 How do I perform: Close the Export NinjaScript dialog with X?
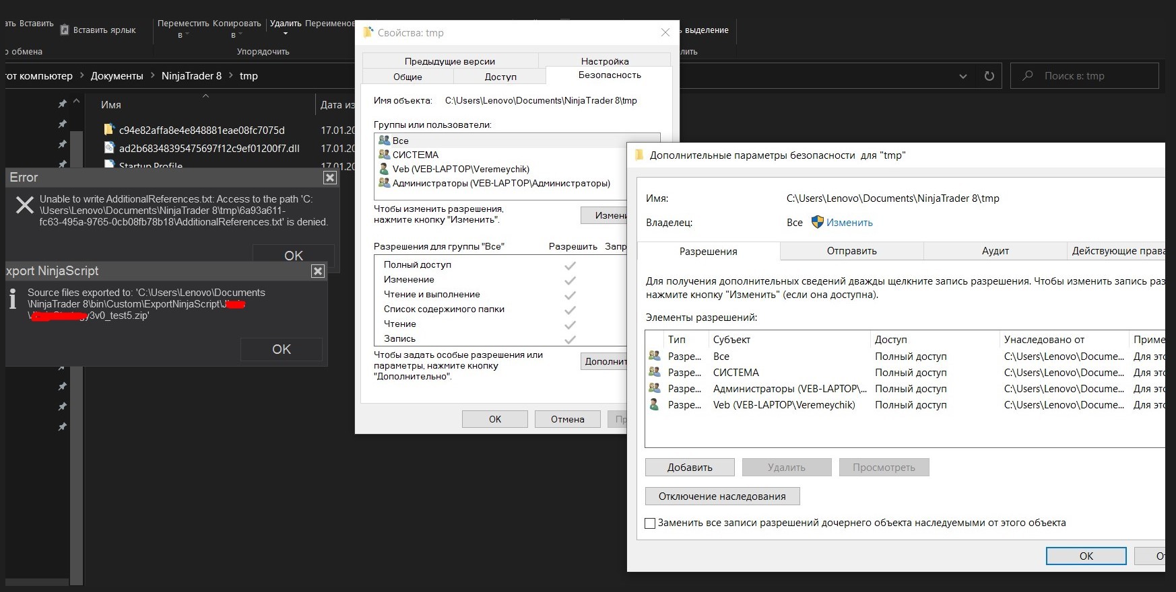point(318,271)
